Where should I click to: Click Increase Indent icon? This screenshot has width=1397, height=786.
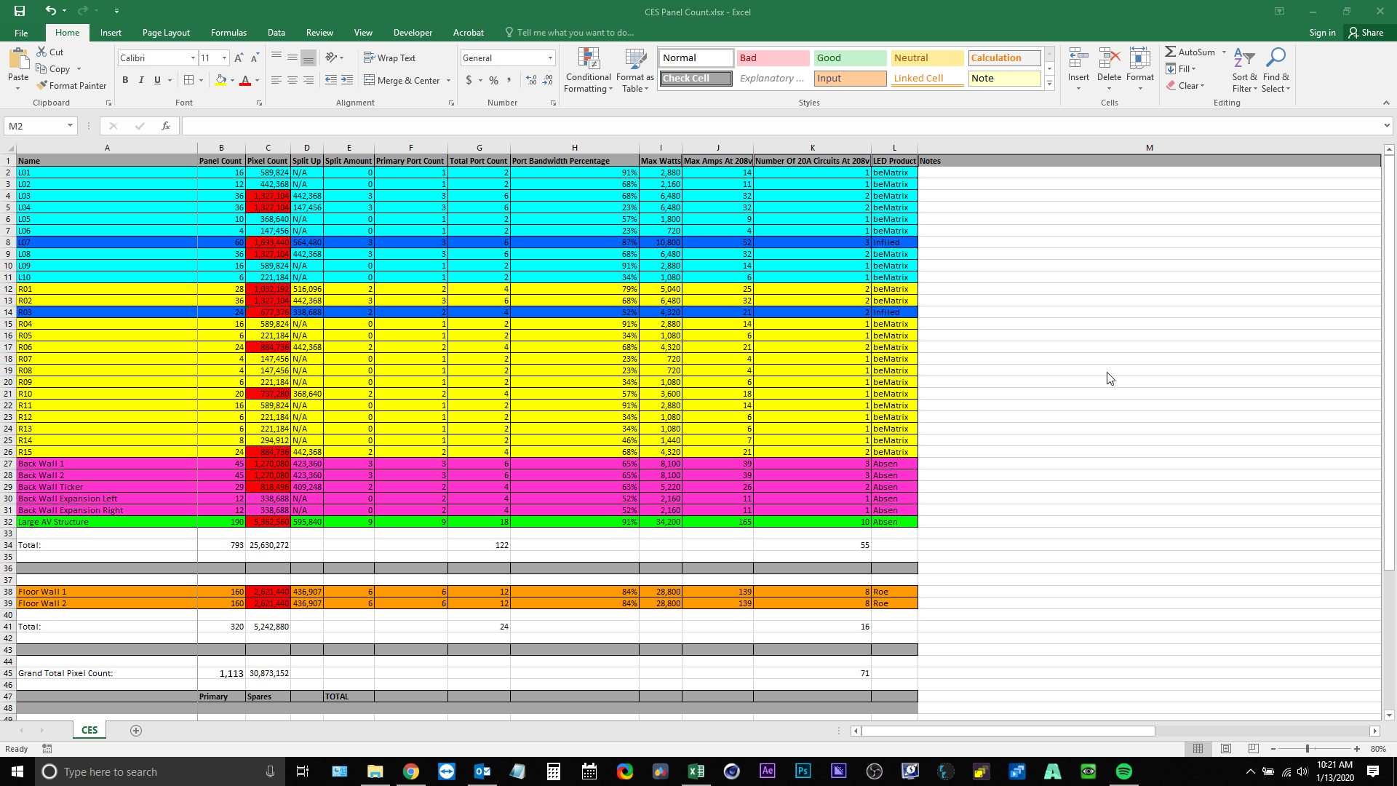[347, 80]
